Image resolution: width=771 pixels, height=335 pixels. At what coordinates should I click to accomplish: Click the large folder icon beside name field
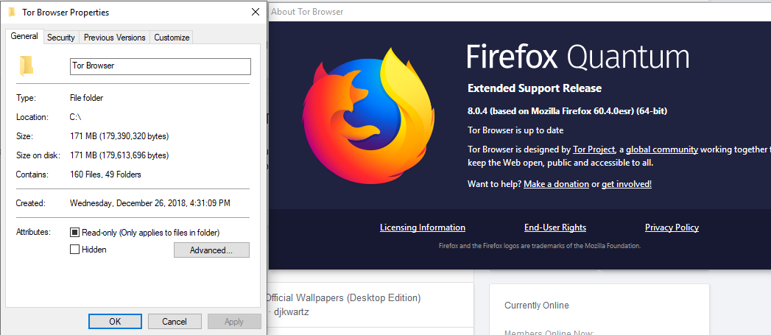pyautogui.click(x=26, y=66)
